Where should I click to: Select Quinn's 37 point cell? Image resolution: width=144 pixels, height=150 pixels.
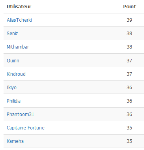pyautogui.click(x=129, y=61)
